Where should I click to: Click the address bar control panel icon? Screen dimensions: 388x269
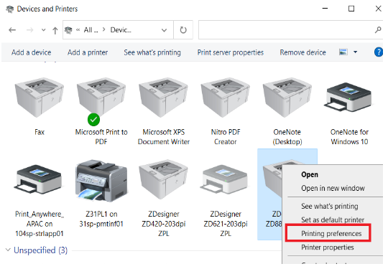68,30
